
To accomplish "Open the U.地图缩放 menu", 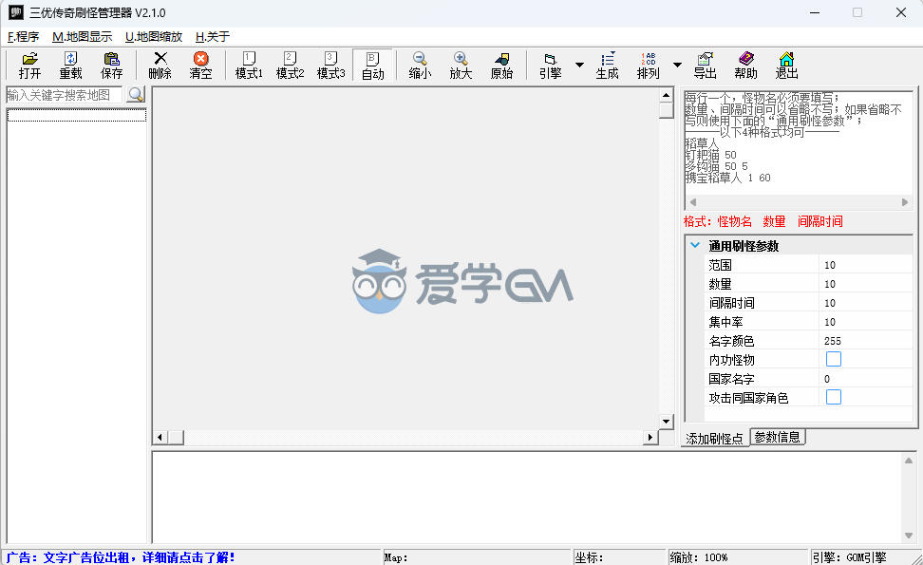I will coord(154,36).
